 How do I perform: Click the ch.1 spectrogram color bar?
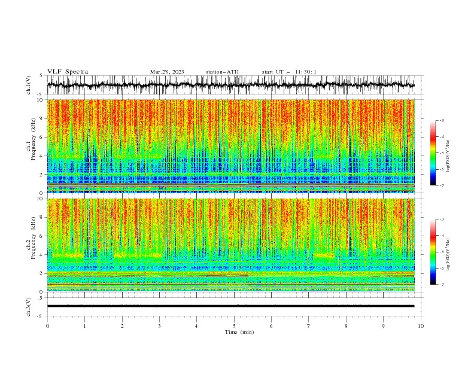coord(433,153)
